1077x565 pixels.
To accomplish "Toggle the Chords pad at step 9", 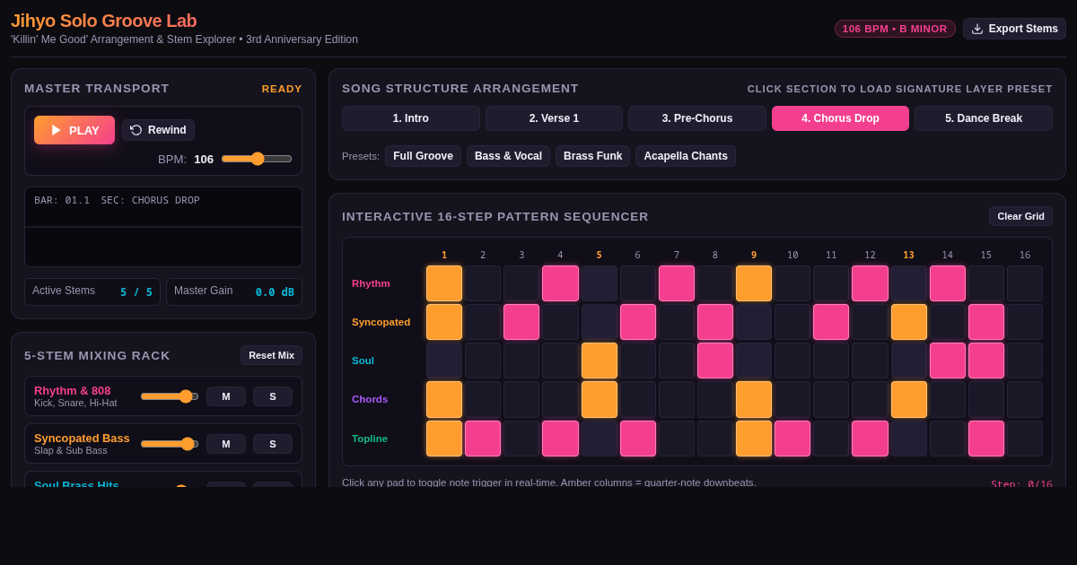I will (754, 399).
